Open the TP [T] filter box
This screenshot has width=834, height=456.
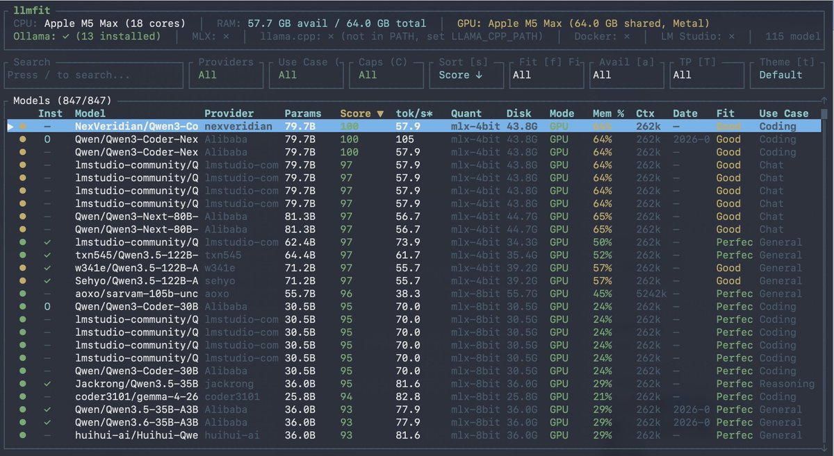[706, 74]
